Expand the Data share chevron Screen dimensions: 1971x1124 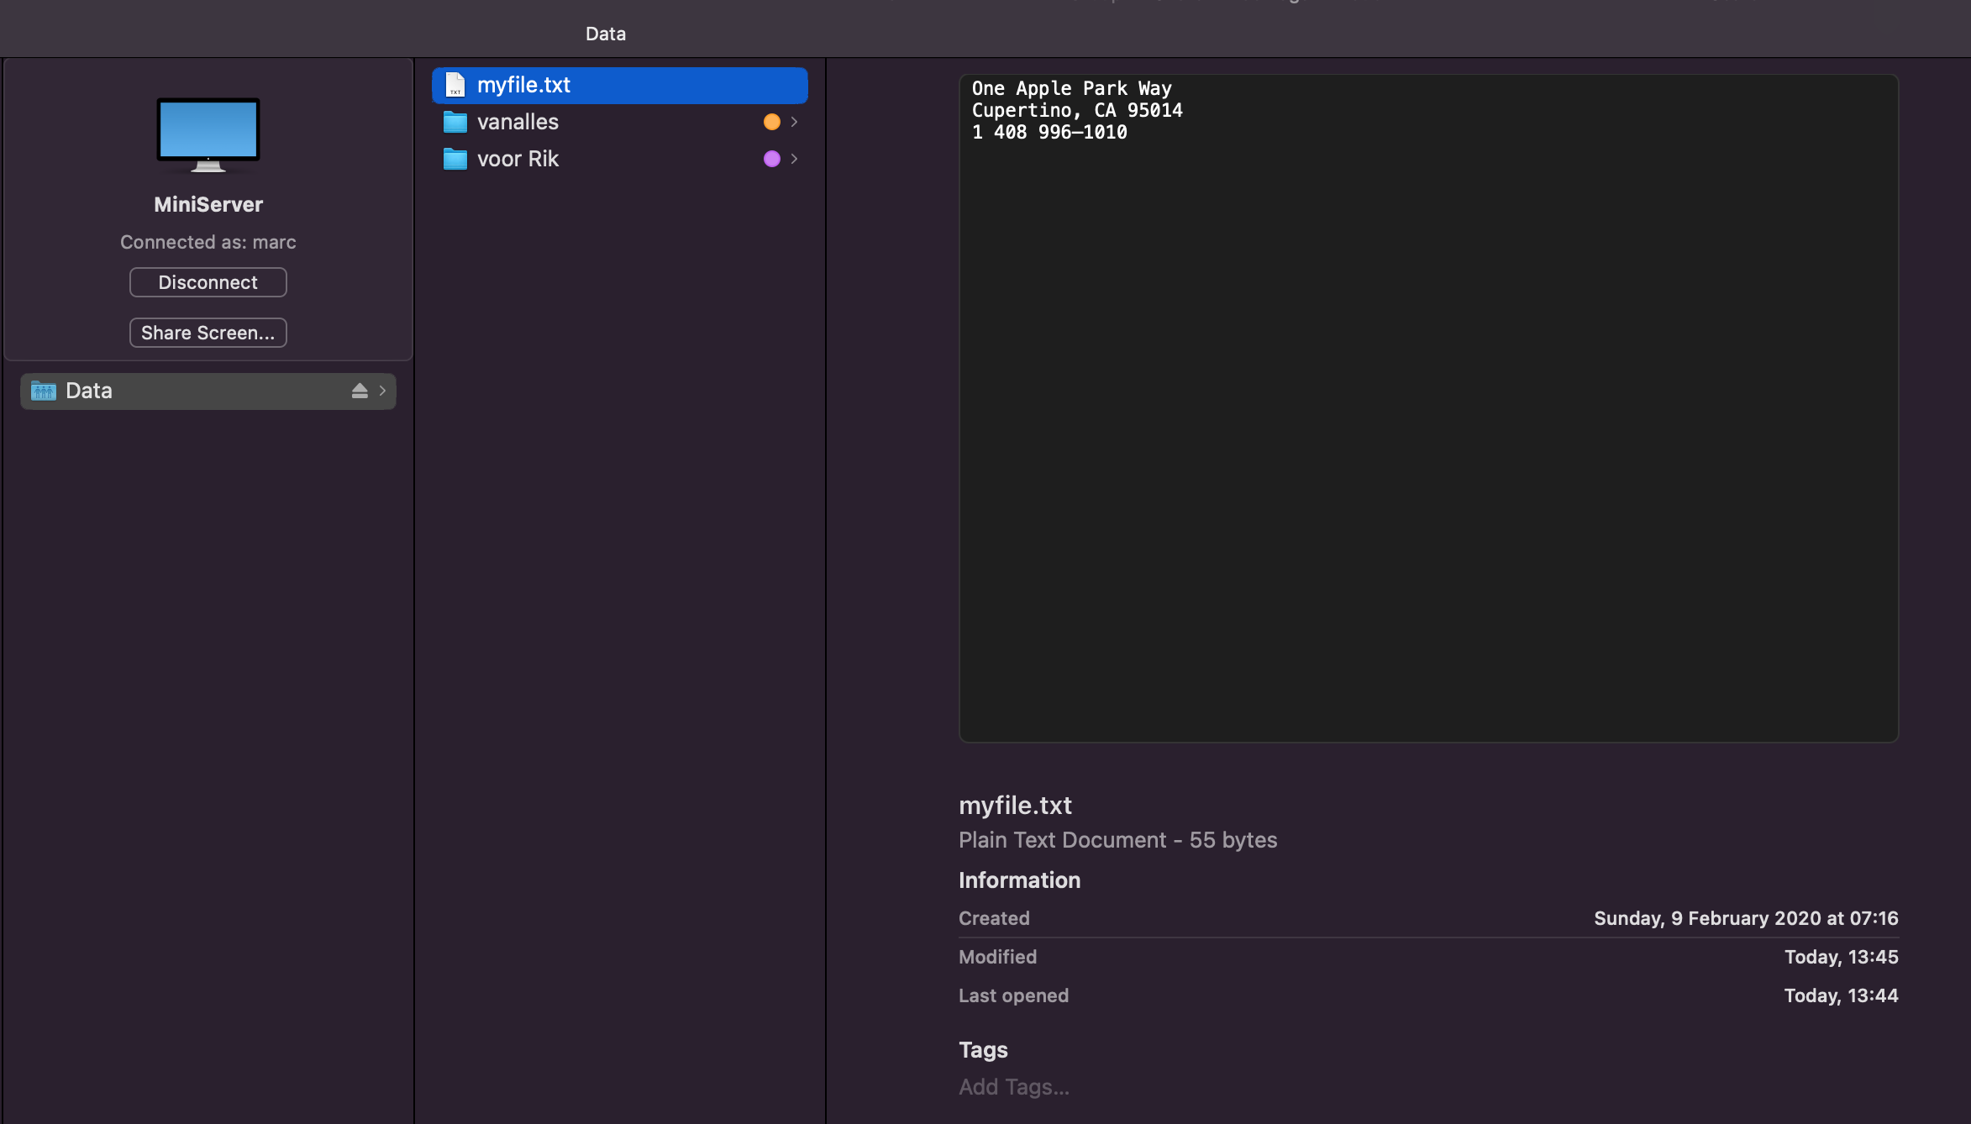382,391
